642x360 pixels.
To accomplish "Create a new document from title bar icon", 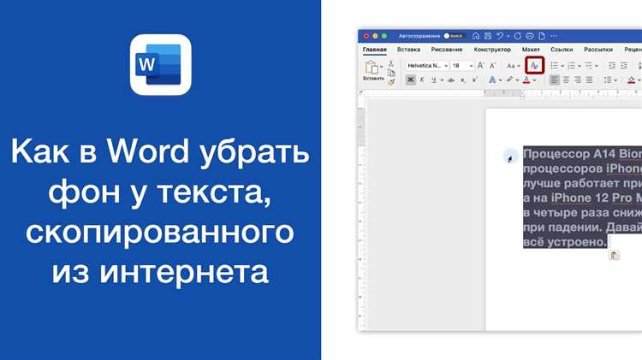I will click(542, 36).
